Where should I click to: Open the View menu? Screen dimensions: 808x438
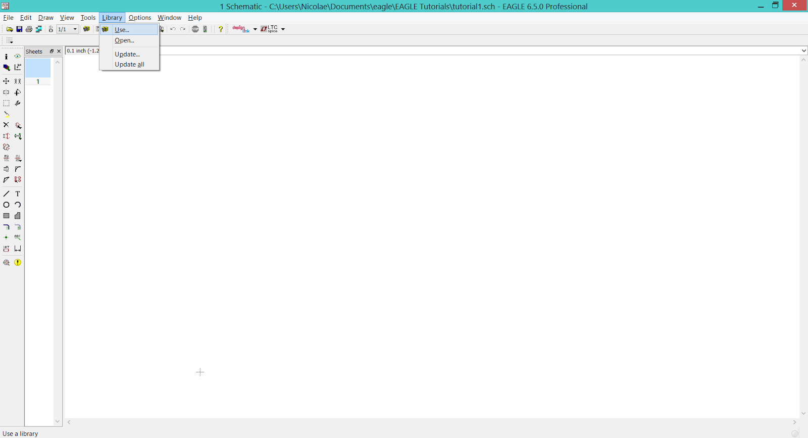67,18
